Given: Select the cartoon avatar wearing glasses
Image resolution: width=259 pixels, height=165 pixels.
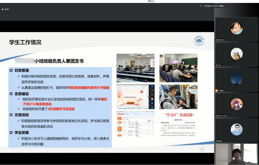Looking at the screenshot, I should (x=236, y=129).
